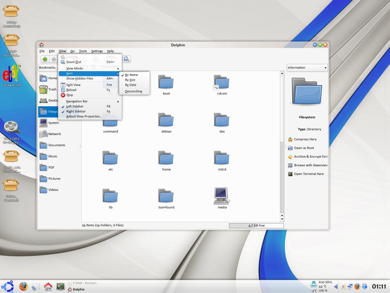Image resolution: width=390 pixels, height=293 pixels.
Task: Open the Home bookmark in the sidebar
Action: [x=48, y=78]
